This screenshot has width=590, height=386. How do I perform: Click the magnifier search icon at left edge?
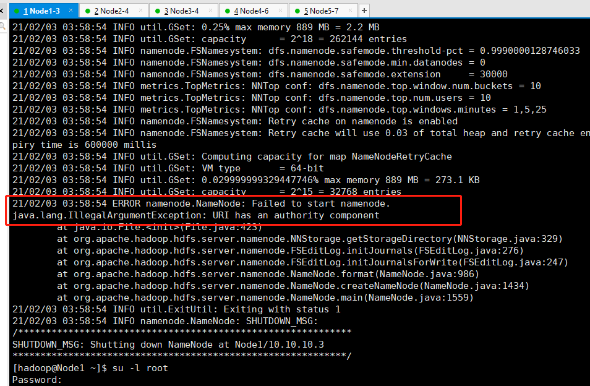2,26
